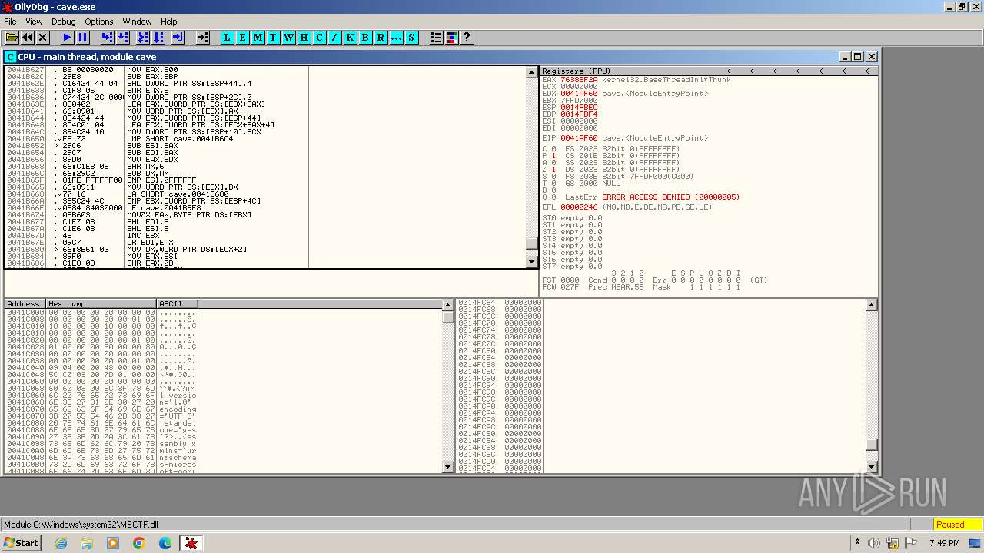Open Breakpoints with the B button
The height and width of the screenshot is (553, 984).
pyautogui.click(x=365, y=37)
